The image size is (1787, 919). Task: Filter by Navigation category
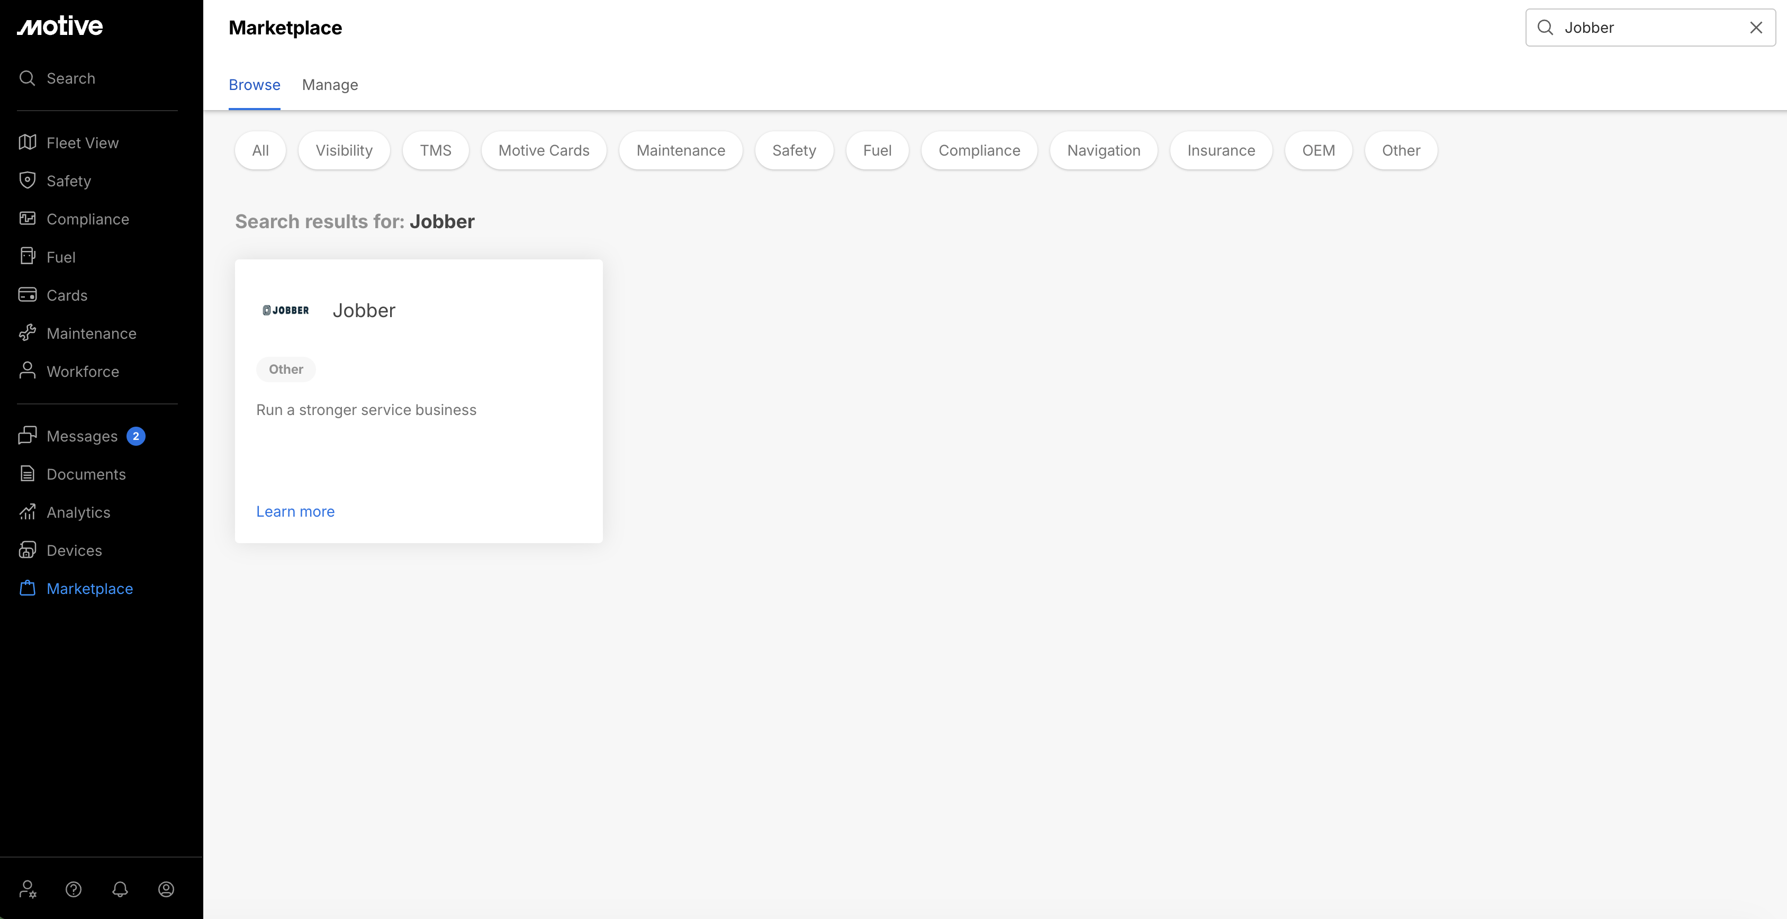click(1103, 150)
